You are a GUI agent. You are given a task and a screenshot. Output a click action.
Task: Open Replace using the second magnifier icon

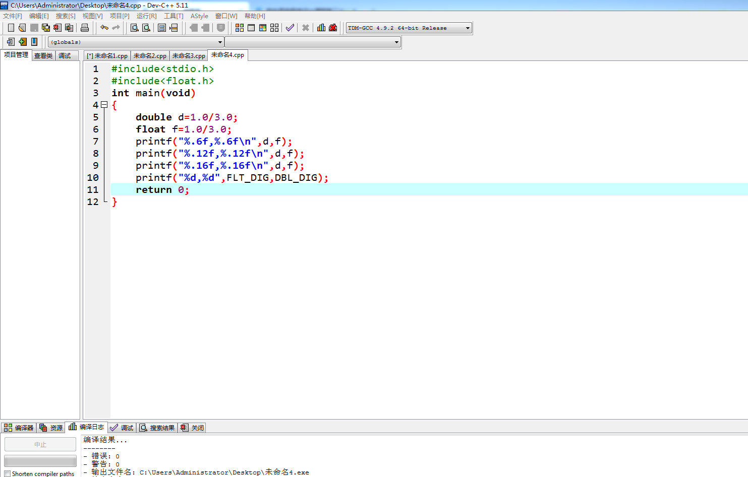pyautogui.click(x=146, y=28)
